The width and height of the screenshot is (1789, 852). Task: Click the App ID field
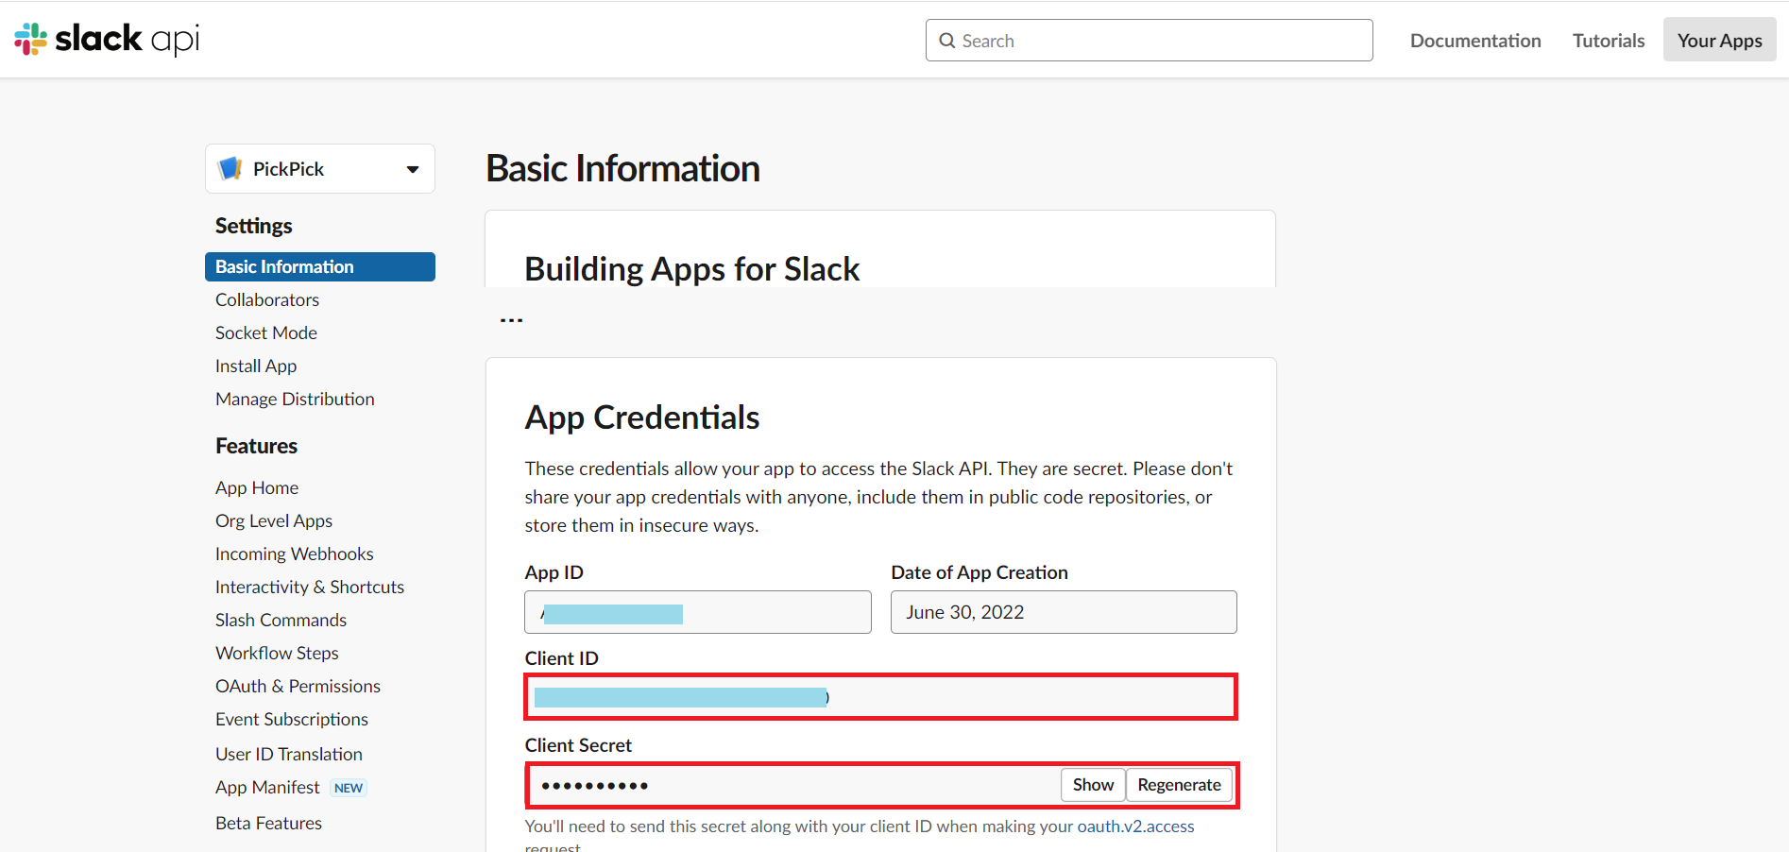click(698, 612)
